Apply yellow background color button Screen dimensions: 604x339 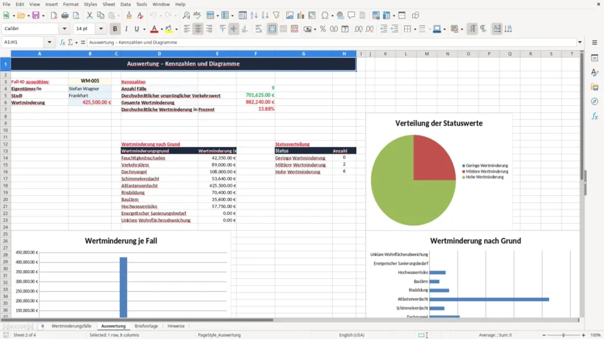click(169, 29)
